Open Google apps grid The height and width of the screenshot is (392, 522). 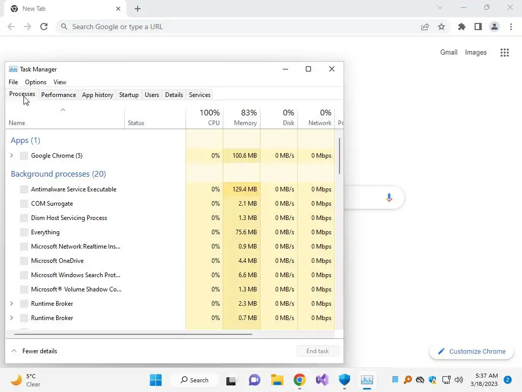(x=505, y=53)
